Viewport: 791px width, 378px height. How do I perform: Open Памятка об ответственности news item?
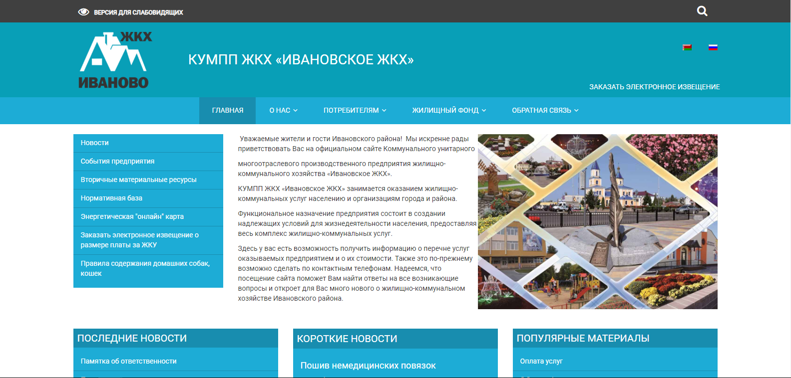click(128, 361)
